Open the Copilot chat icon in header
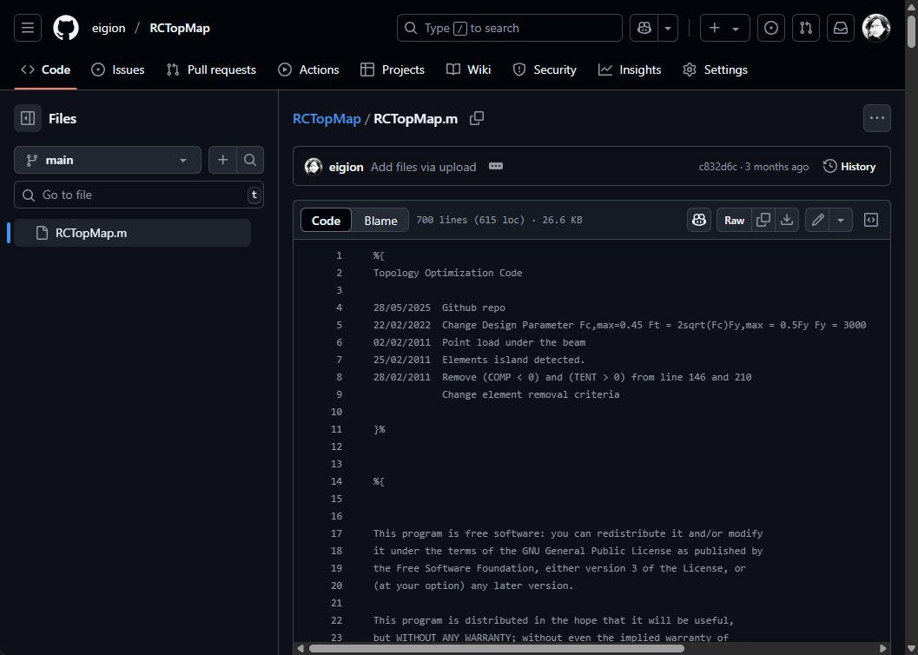The image size is (918, 655). 644,28
